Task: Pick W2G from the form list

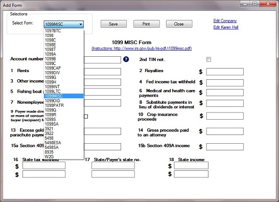Action: [63, 157]
